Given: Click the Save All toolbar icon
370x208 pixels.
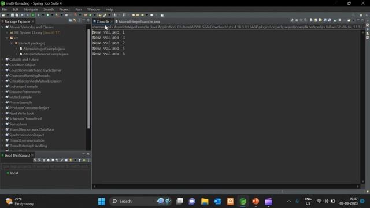Looking at the screenshot, I should tap(17, 15).
